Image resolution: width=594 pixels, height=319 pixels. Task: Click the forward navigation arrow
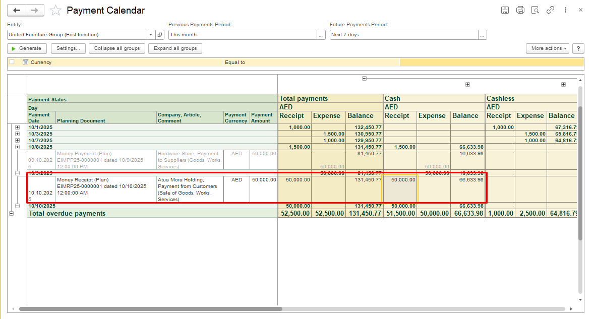35,10
